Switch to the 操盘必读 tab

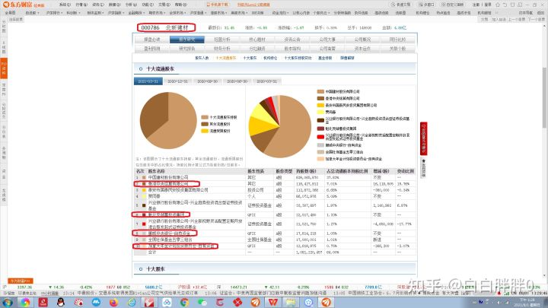(x=152, y=40)
